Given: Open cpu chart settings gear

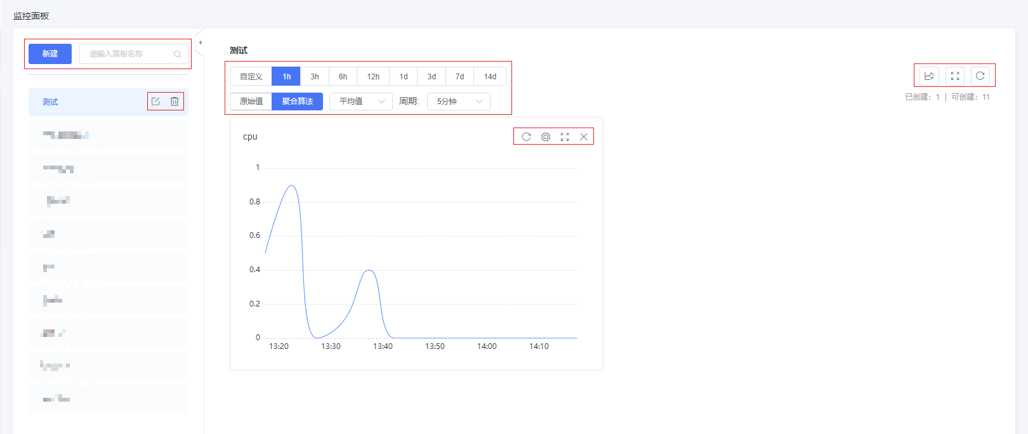Looking at the screenshot, I should 545,136.
